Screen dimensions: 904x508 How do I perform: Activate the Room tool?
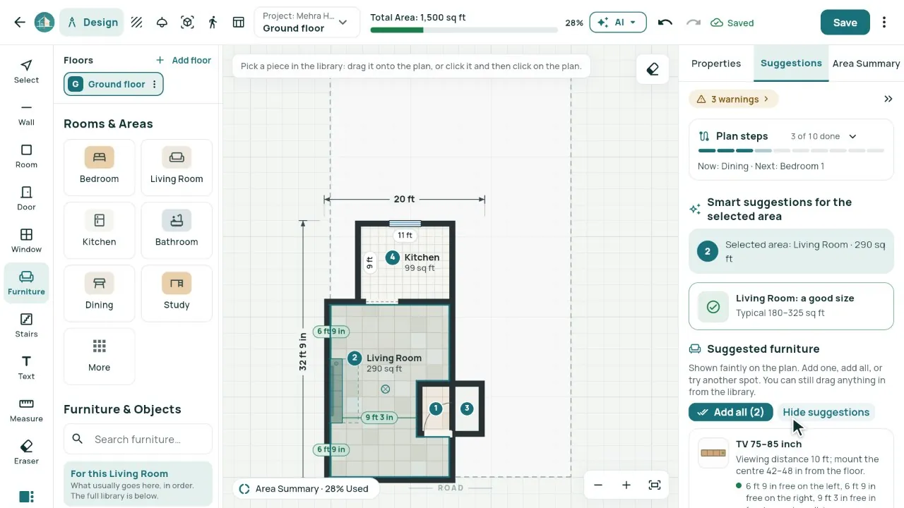(26, 156)
